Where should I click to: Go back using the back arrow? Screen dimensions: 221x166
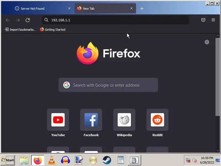8,20
